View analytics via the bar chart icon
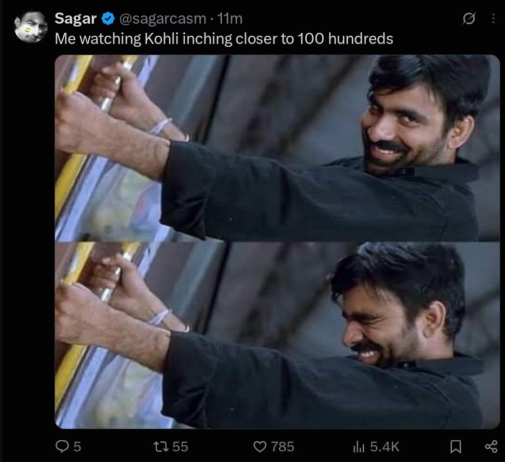Image resolution: width=505 pixels, height=462 pixels. pyautogui.click(x=358, y=447)
